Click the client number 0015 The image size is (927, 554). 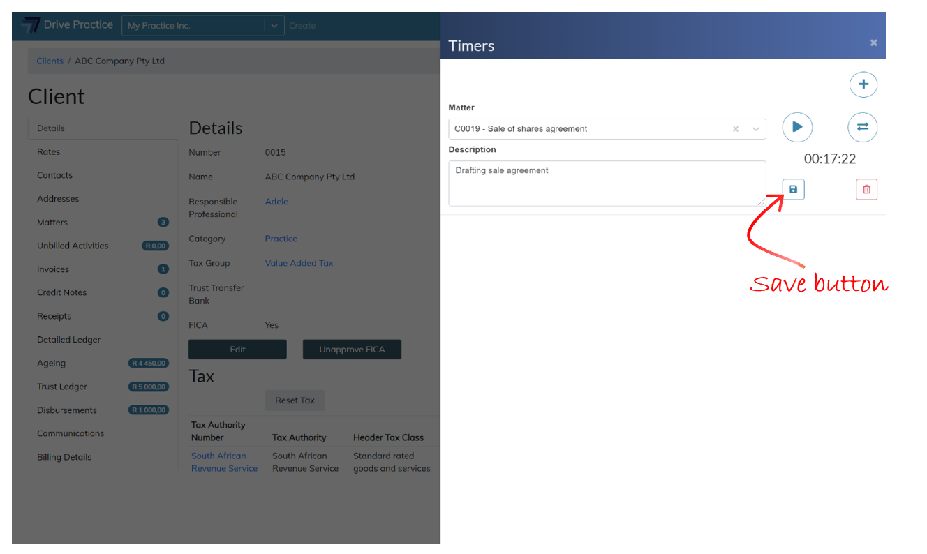pos(276,153)
